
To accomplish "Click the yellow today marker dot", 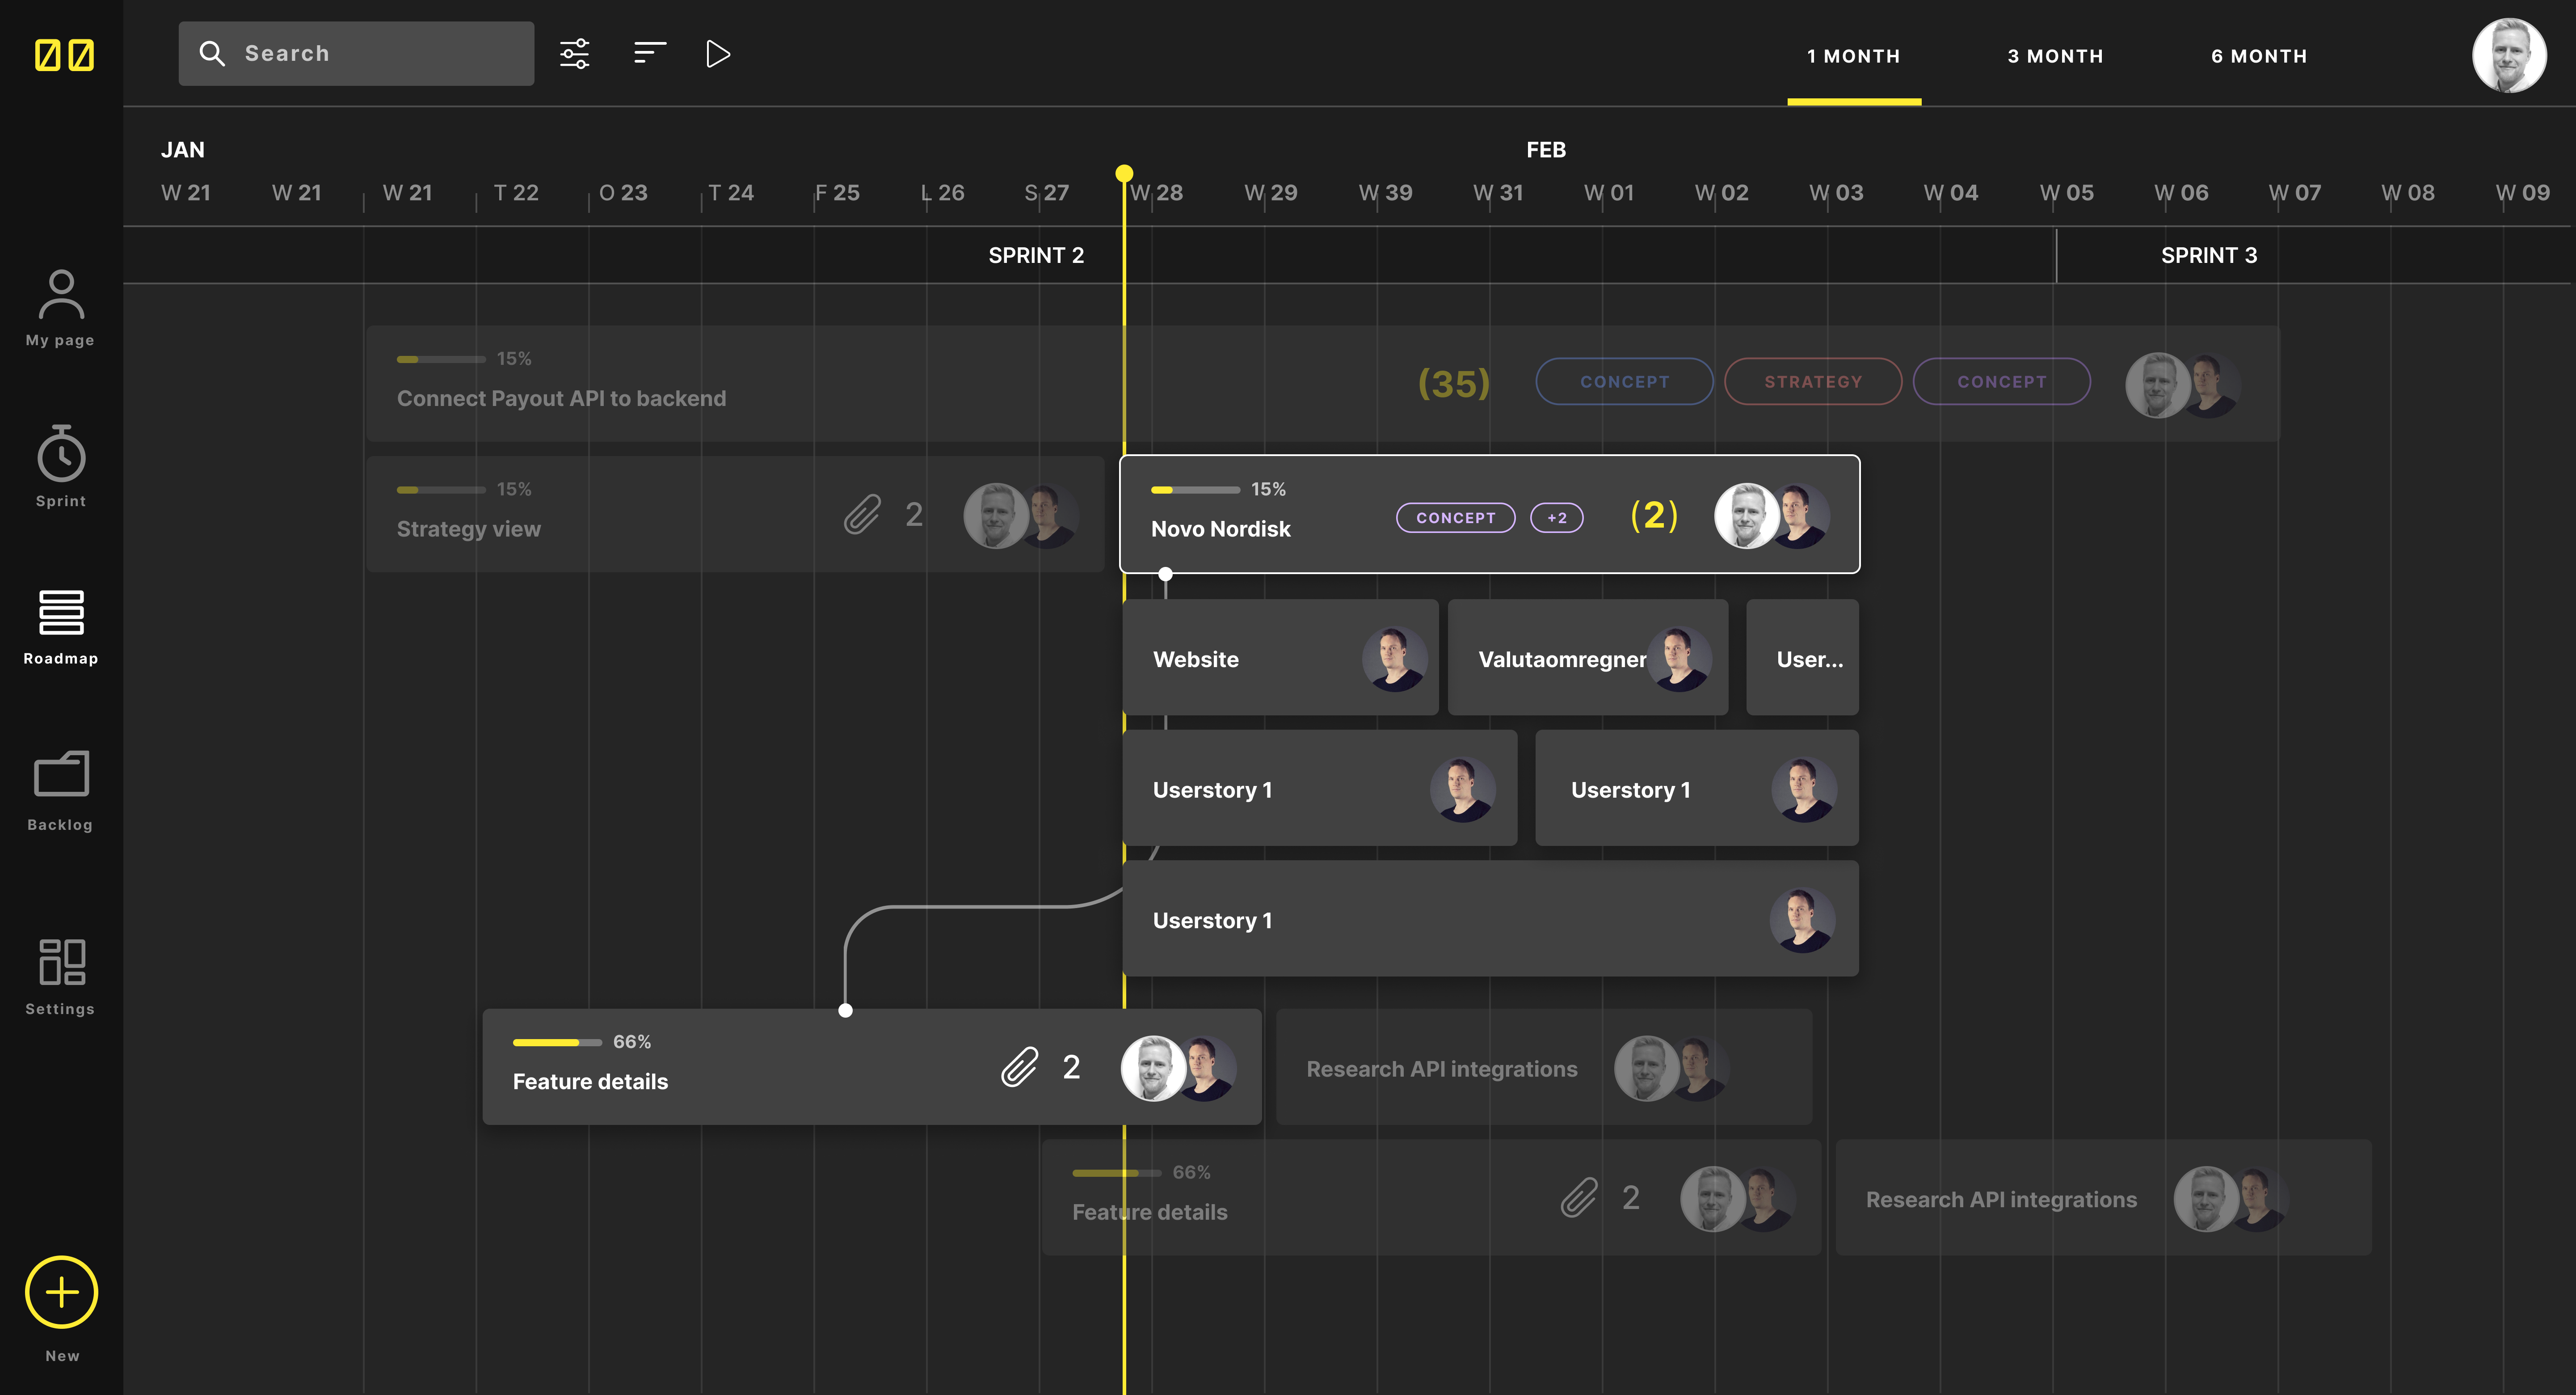I will point(1124,173).
